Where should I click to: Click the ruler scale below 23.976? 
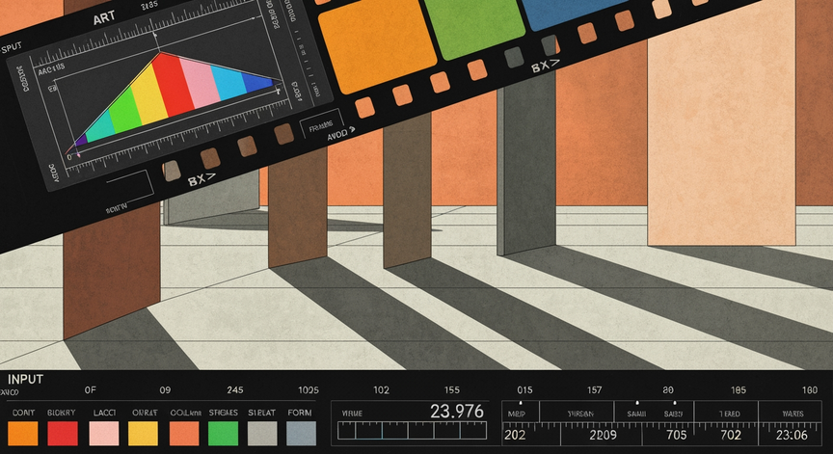click(x=413, y=430)
